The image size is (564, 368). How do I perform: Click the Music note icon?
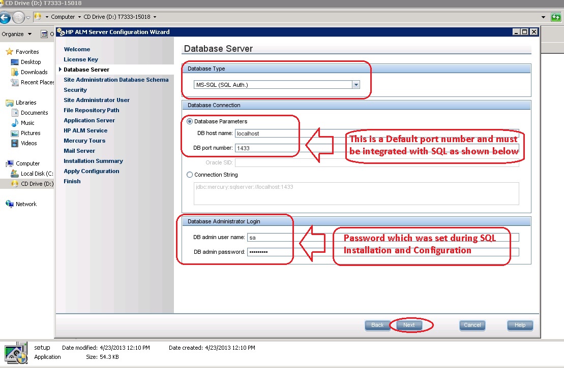pyautogui.click(x=15, y=123)
